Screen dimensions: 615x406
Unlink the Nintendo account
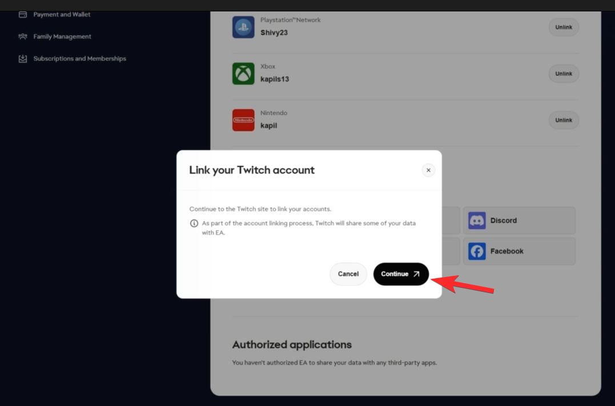tap(564, 120)
